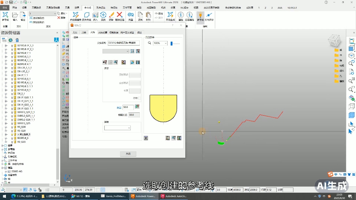Expand the 25085-HG model node
Viewport: 356px width, 200px height.
[x=6, y=172]
